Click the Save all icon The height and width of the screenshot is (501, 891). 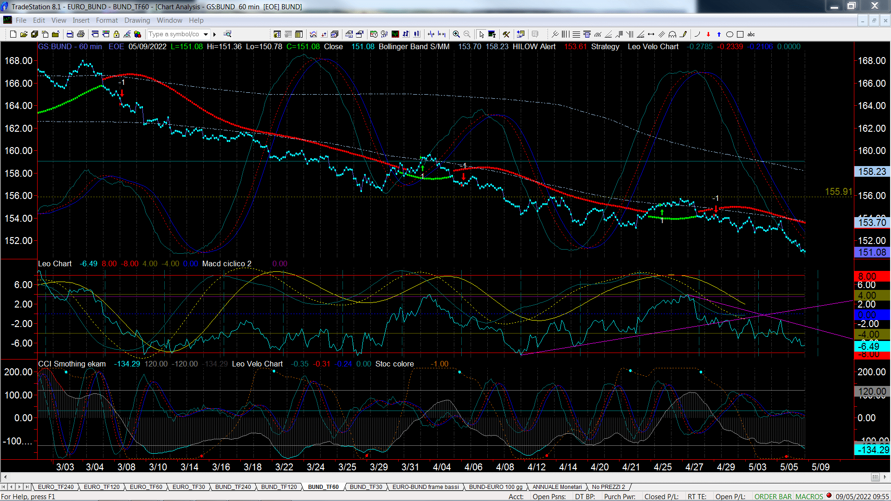[x=34, y=34]
